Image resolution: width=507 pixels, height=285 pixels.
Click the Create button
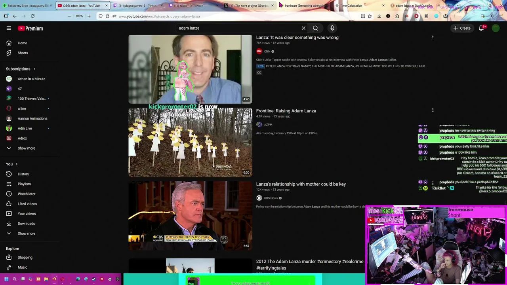(x=462, y=28)
